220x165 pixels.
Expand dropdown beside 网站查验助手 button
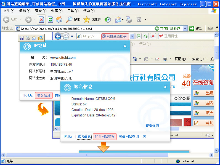pos(132,36)
